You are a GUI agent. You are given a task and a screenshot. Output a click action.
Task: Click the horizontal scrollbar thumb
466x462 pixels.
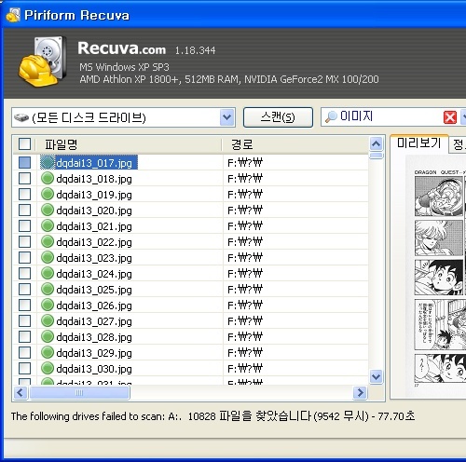(79, 393)
